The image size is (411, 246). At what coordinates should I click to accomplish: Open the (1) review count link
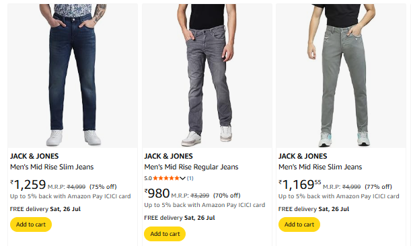190,178
